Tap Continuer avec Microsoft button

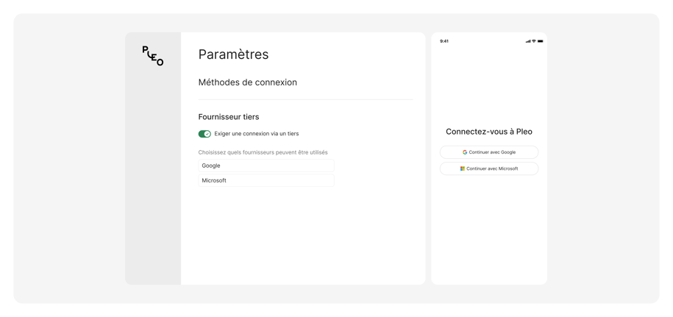point(489,168)
